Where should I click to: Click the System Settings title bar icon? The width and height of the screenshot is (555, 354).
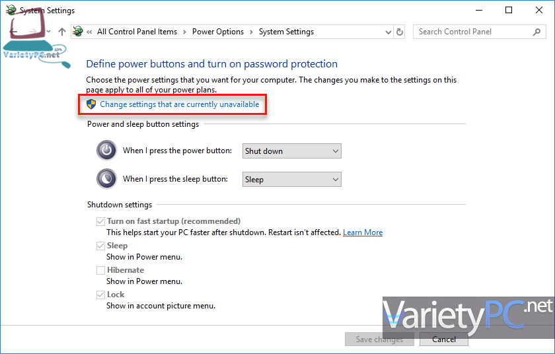11,11
